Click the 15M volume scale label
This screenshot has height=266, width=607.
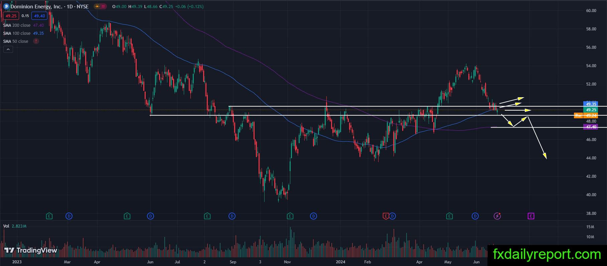(x=590, y=227)
